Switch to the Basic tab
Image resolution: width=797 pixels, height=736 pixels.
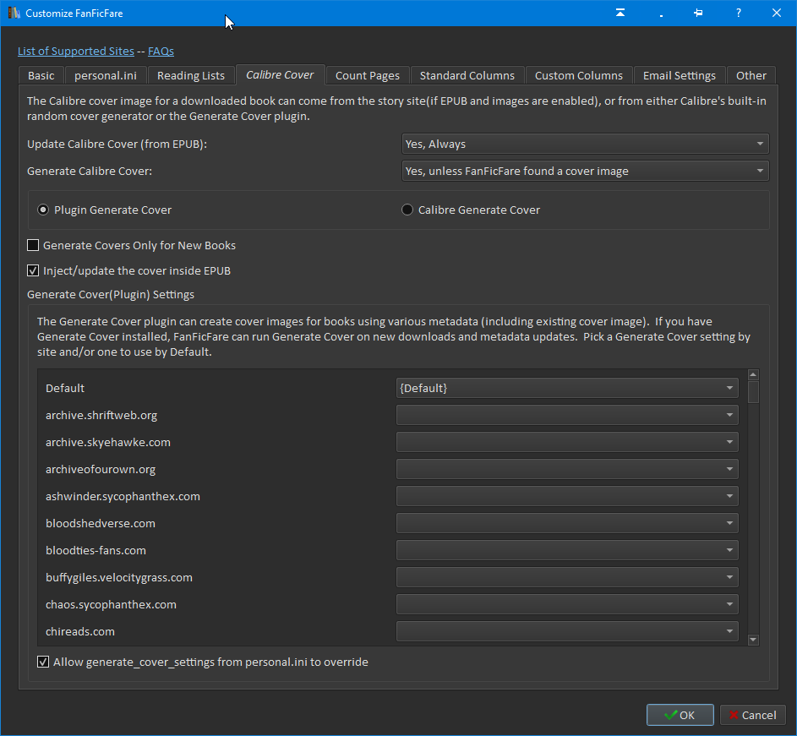(x=41, y=75)
